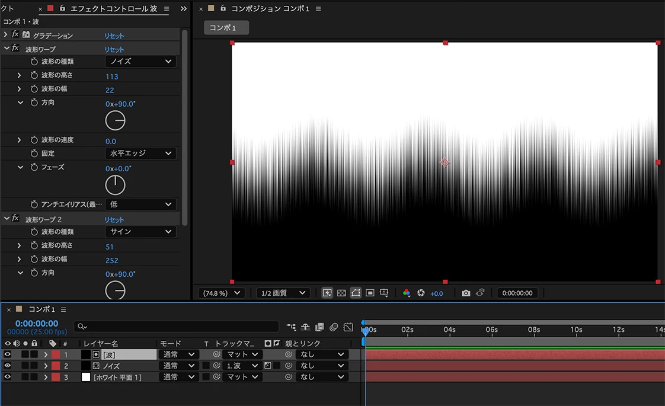Click stopwatch next to フェーズ
The height and width of the screenshot is (406, 665).
pyautogui.click(x=34, y=168)
